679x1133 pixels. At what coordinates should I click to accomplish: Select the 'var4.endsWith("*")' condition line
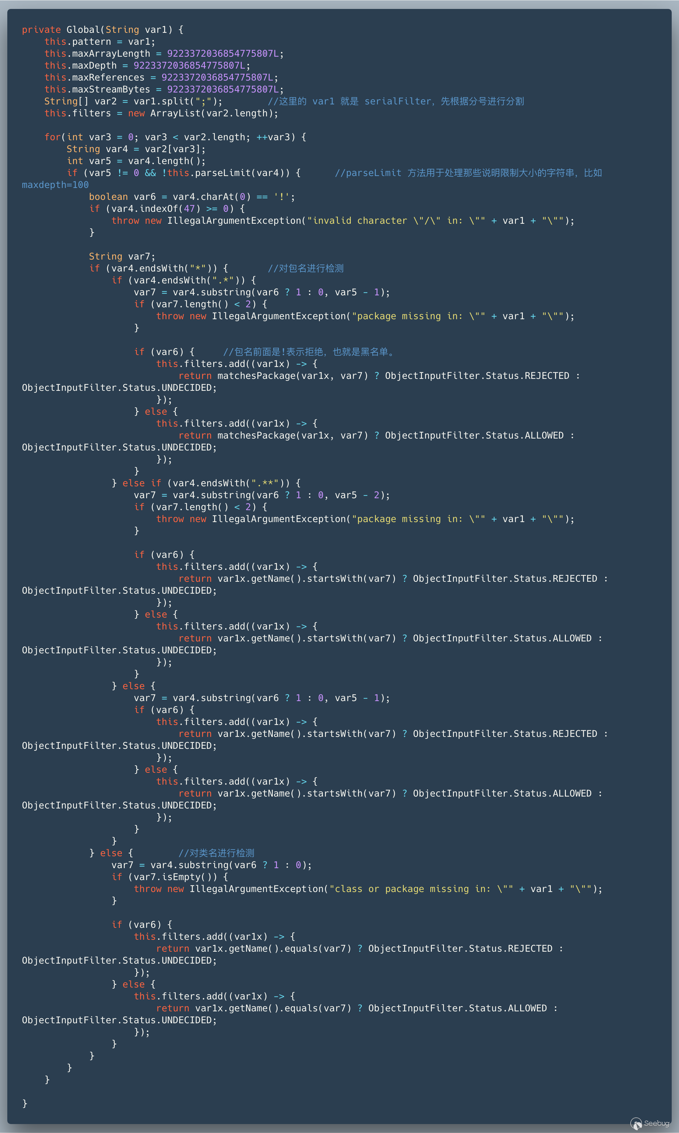(x=158, y=268)
